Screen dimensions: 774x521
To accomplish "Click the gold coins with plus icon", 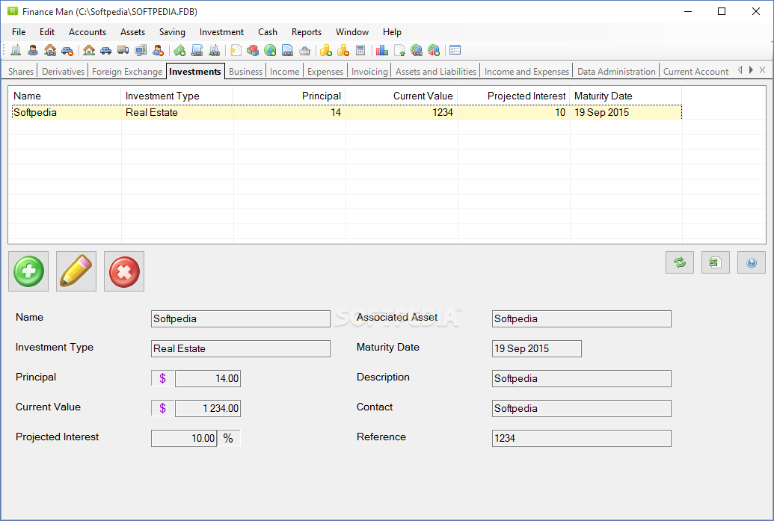I will tap(326, 50).
